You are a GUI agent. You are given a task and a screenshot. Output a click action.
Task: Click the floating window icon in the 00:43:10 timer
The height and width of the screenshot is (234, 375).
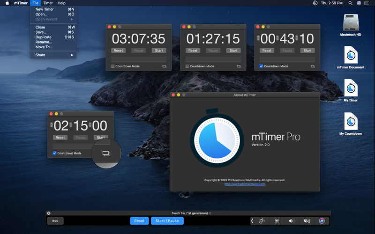tap(313, 66)
